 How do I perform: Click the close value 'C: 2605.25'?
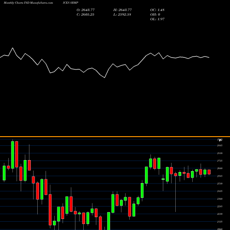(x=86, y=15)
